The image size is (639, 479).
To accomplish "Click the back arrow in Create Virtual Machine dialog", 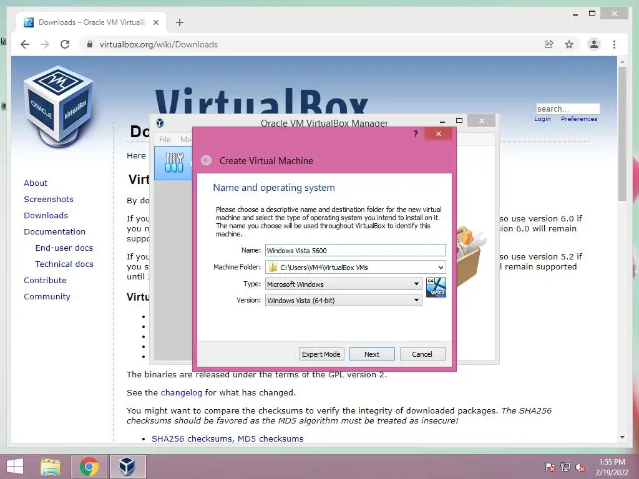I will [x=206, y=160].
